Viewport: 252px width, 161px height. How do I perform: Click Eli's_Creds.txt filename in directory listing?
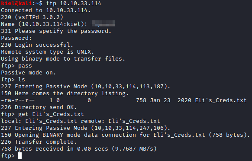221,100
